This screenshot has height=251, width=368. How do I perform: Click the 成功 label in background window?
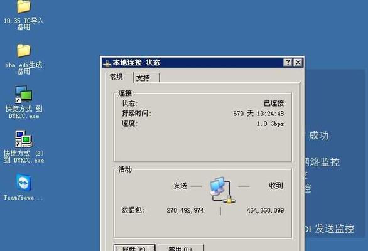319,136
